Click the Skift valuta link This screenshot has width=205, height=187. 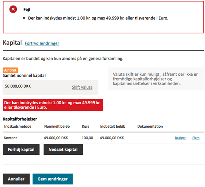coord(82,87)
